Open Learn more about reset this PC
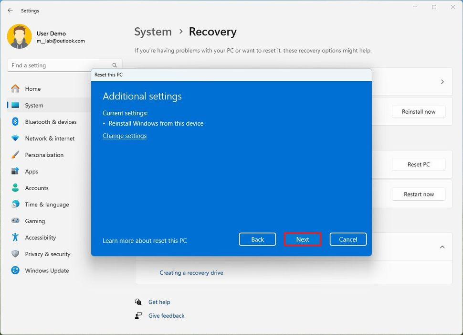The image size is (463, 335). [145, 241]
